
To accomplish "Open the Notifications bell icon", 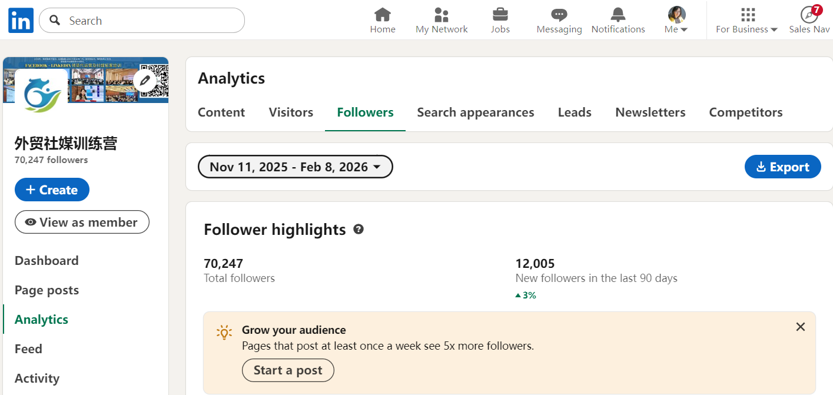I will point(618,15).
